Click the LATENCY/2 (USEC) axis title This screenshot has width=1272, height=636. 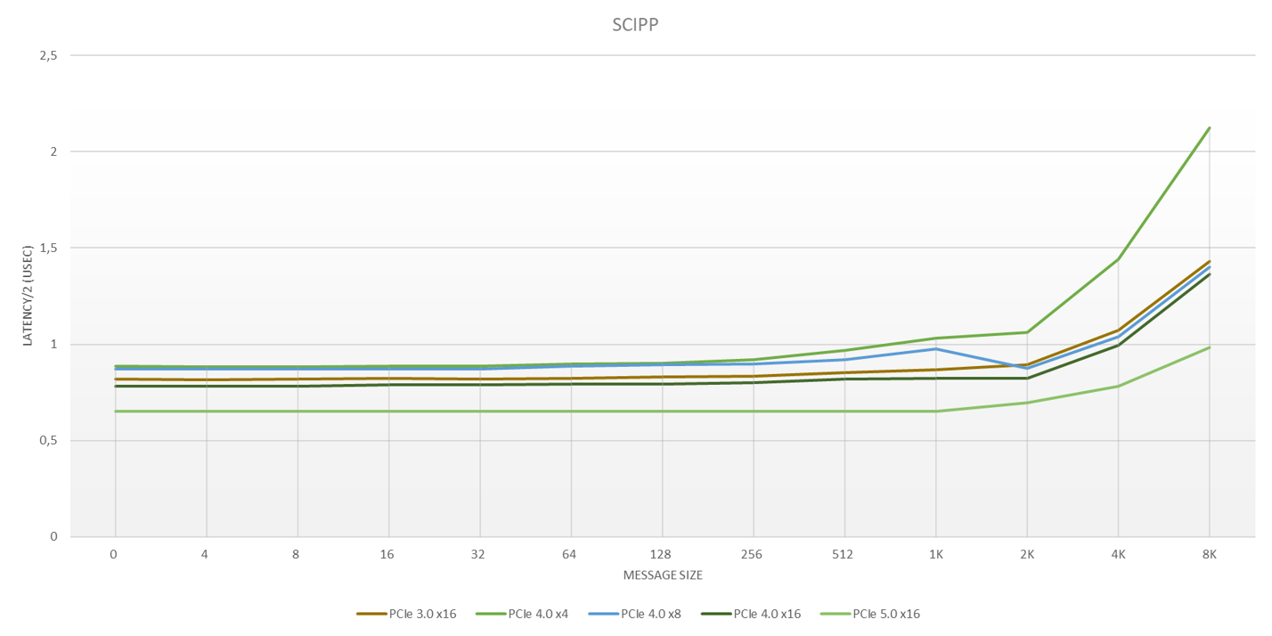click(x=28, y=296)
